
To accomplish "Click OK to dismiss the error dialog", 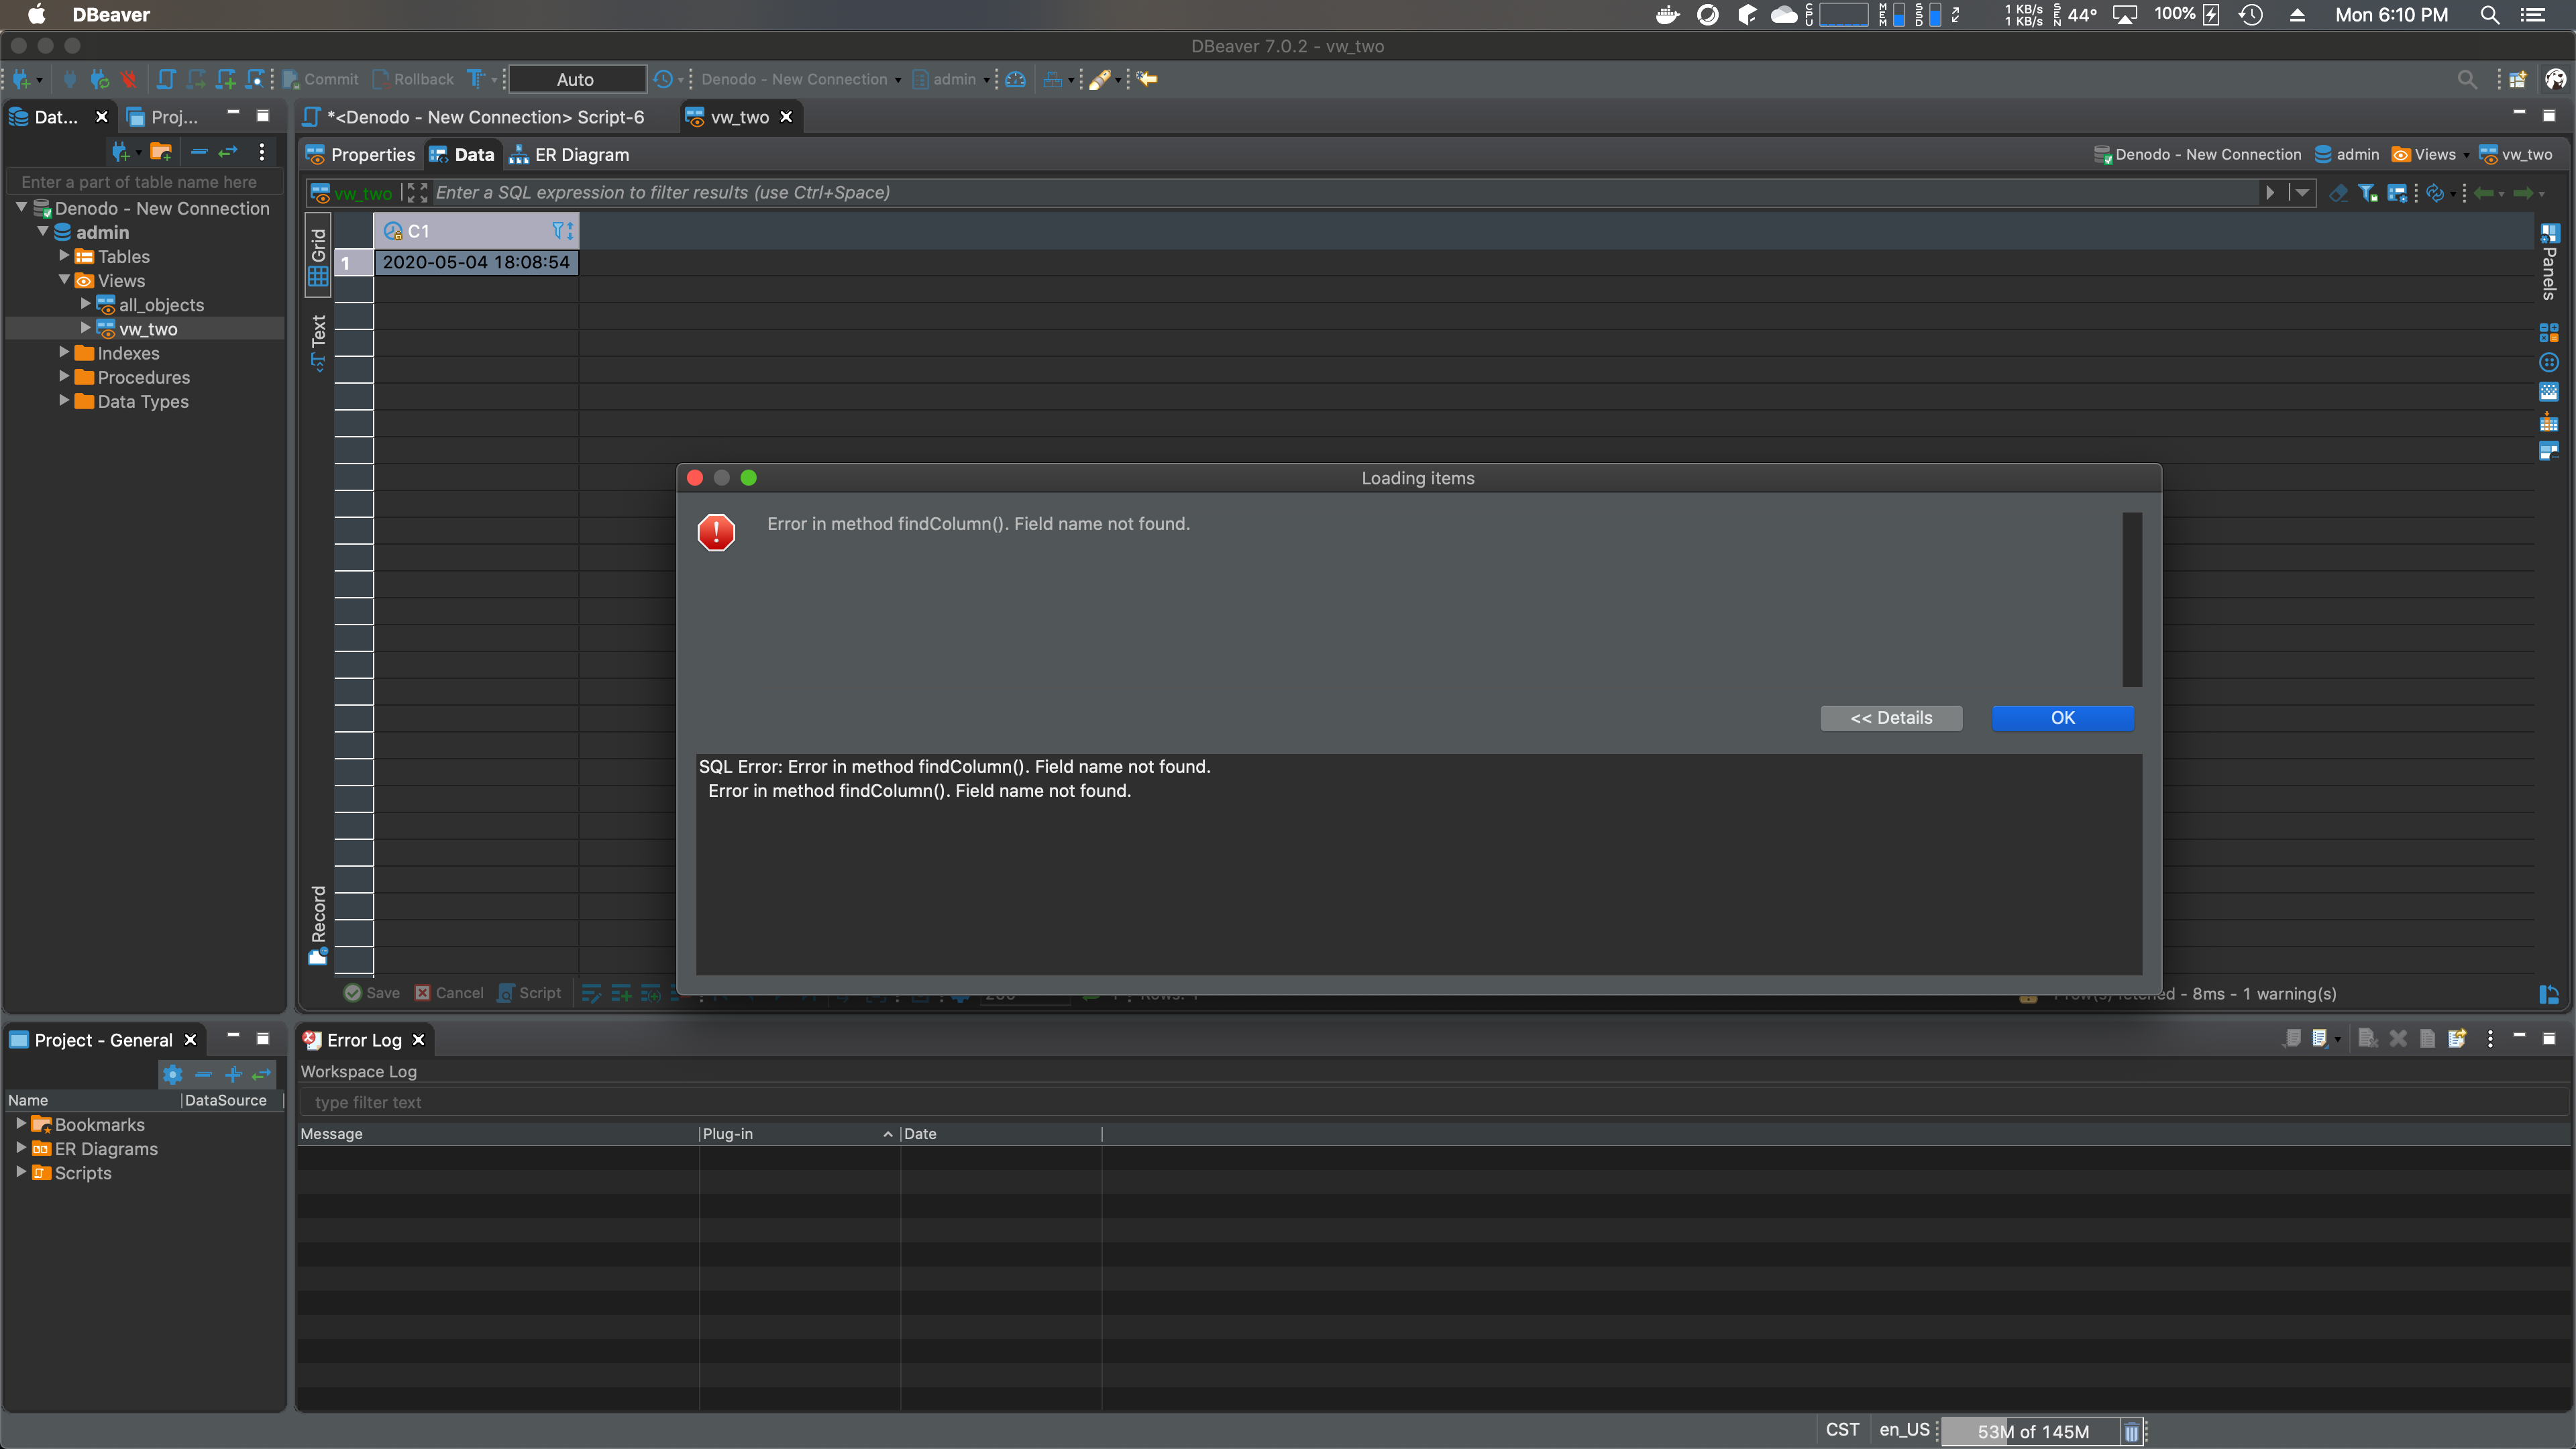I will (x=2062, y=718).
